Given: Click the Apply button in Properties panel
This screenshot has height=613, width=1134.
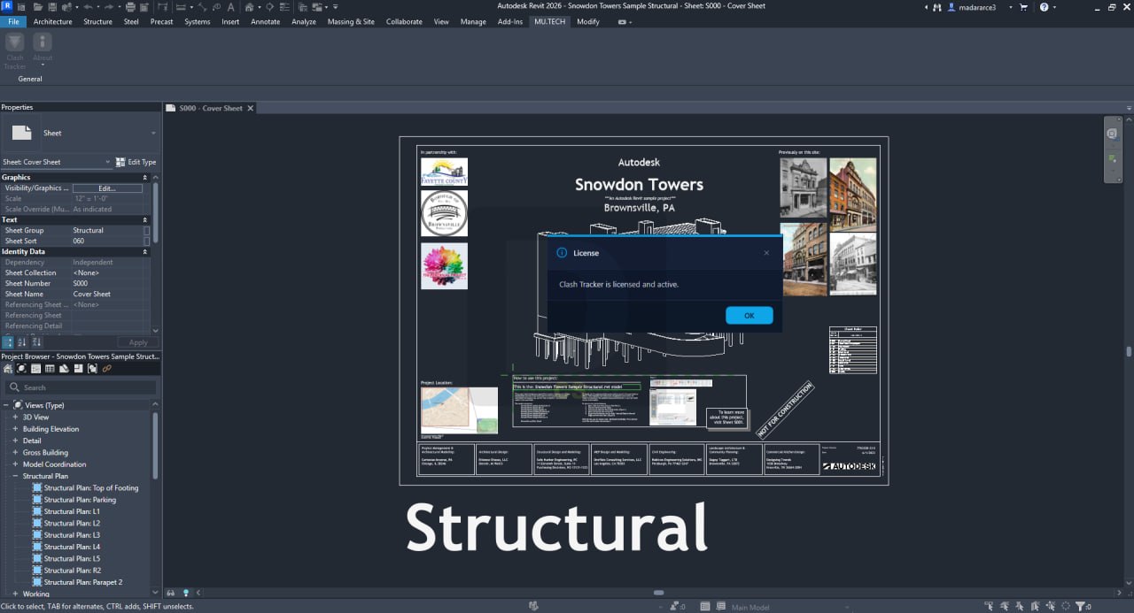Looking at the screenshot, I should tap(138, 342).
